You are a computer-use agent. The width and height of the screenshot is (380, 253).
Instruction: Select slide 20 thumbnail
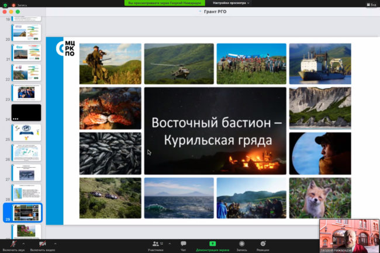coord(26,33)
